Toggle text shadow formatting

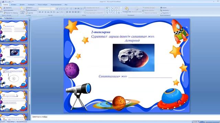(x=51, y=12)
